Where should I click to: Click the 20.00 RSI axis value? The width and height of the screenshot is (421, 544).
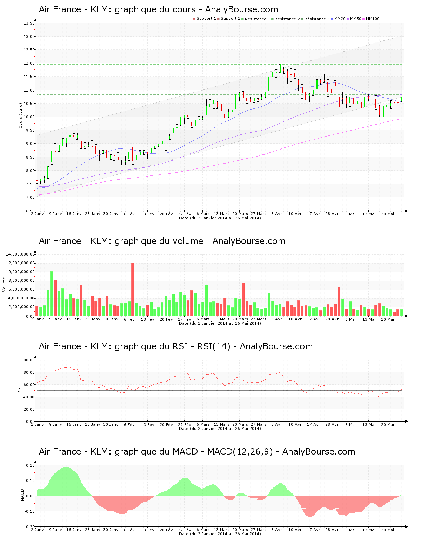[29, 409]
